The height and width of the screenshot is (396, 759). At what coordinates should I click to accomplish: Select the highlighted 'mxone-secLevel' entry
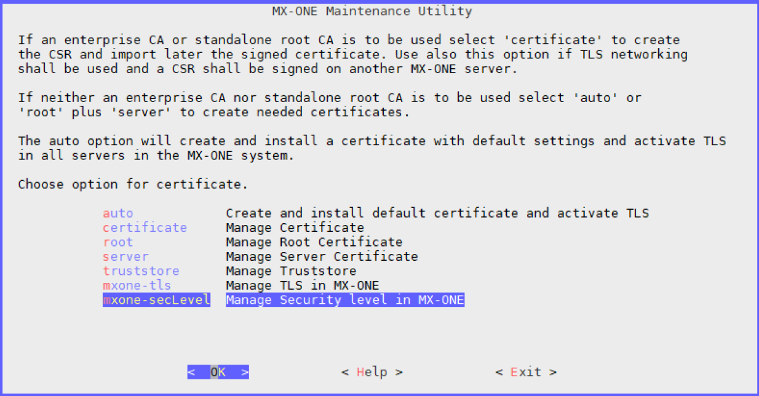(x=156, y=300)
